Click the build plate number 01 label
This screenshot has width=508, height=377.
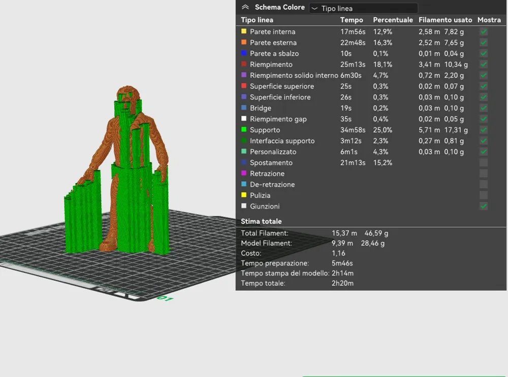tap(165, 298)
